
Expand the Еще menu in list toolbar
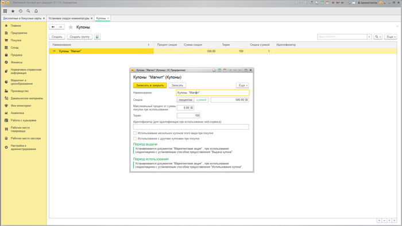(391, 37)
